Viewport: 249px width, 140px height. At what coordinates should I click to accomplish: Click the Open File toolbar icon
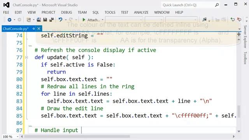coord(39,20)
